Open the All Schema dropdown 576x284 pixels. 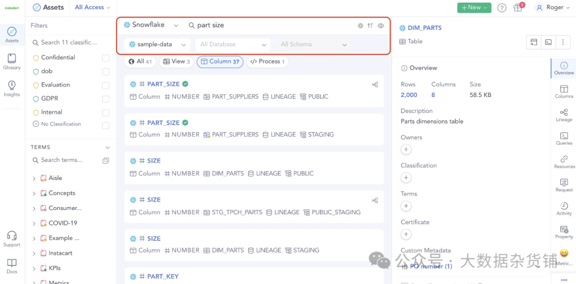click(x=314, y=44)
